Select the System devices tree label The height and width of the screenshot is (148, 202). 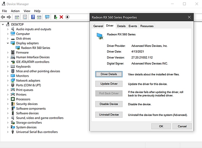tap(26, 127)
